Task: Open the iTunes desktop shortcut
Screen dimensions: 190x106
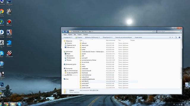Action: (x=2, y=64)
